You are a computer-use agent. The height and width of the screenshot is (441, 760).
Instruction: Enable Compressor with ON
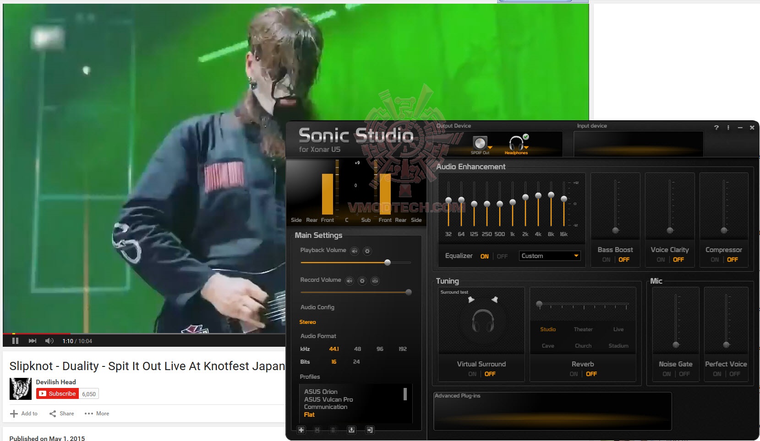tap(715, 260)
